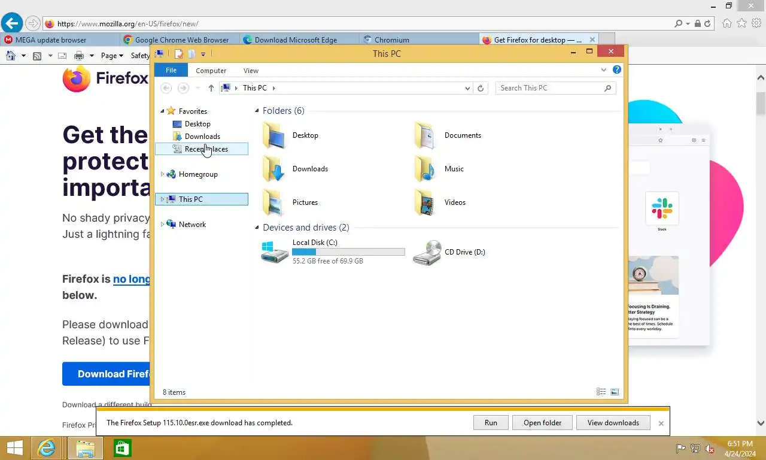Screen dimensions: 766x460
Task: Switch to the Chromium tab
Action: pyautogui.click(x=420, y=40)
